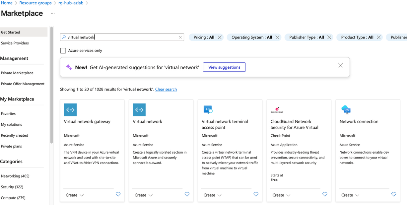
Task: Open the Network connection card title
Action: pyautogui.click(x=359, y=121)
